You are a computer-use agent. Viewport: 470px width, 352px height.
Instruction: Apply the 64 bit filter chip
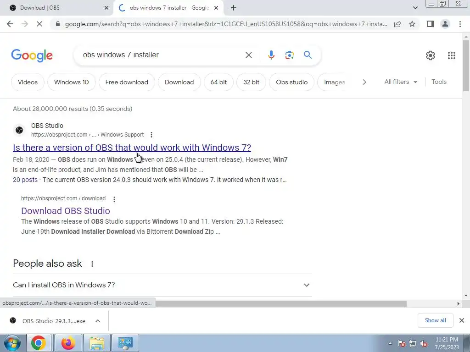(218, 82)
